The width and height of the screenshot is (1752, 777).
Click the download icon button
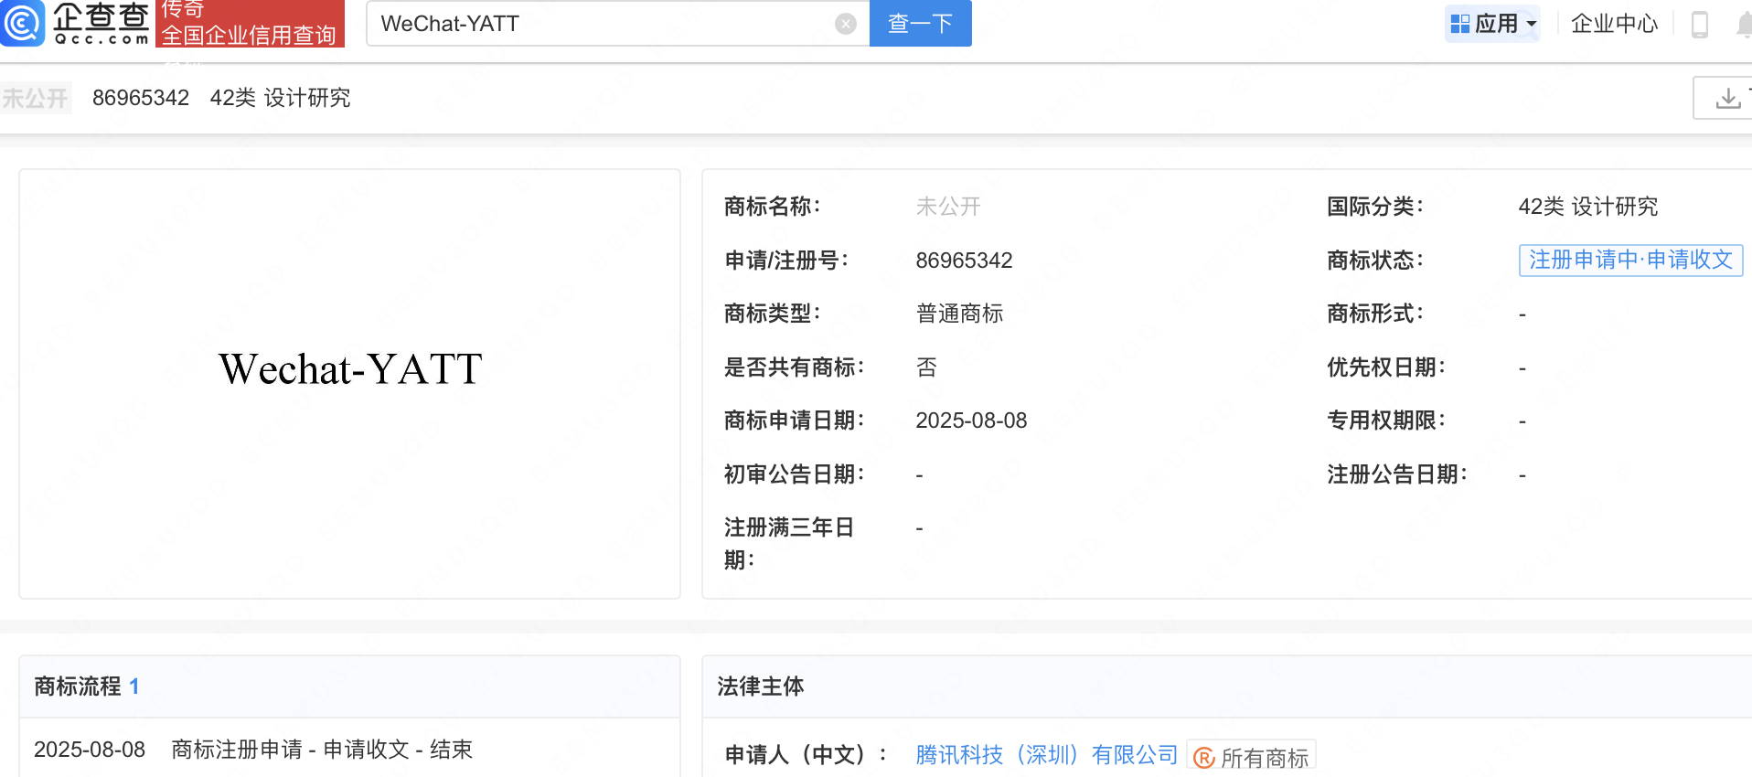[1727, 98]
